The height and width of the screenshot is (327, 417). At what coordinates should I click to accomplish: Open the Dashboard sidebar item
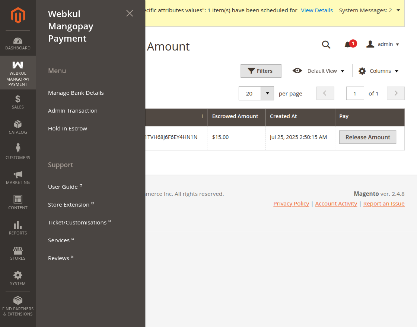click(x=18, y=43)
